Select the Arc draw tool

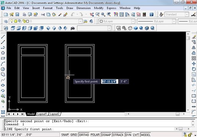[x=3, y=64]
